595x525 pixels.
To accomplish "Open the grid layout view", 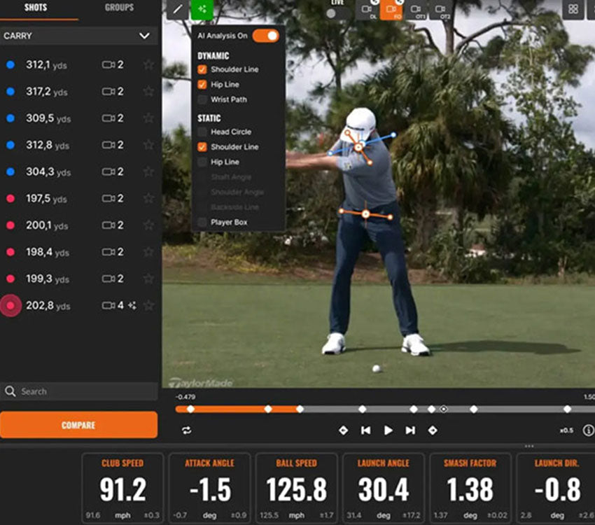I will coord(573,9).
